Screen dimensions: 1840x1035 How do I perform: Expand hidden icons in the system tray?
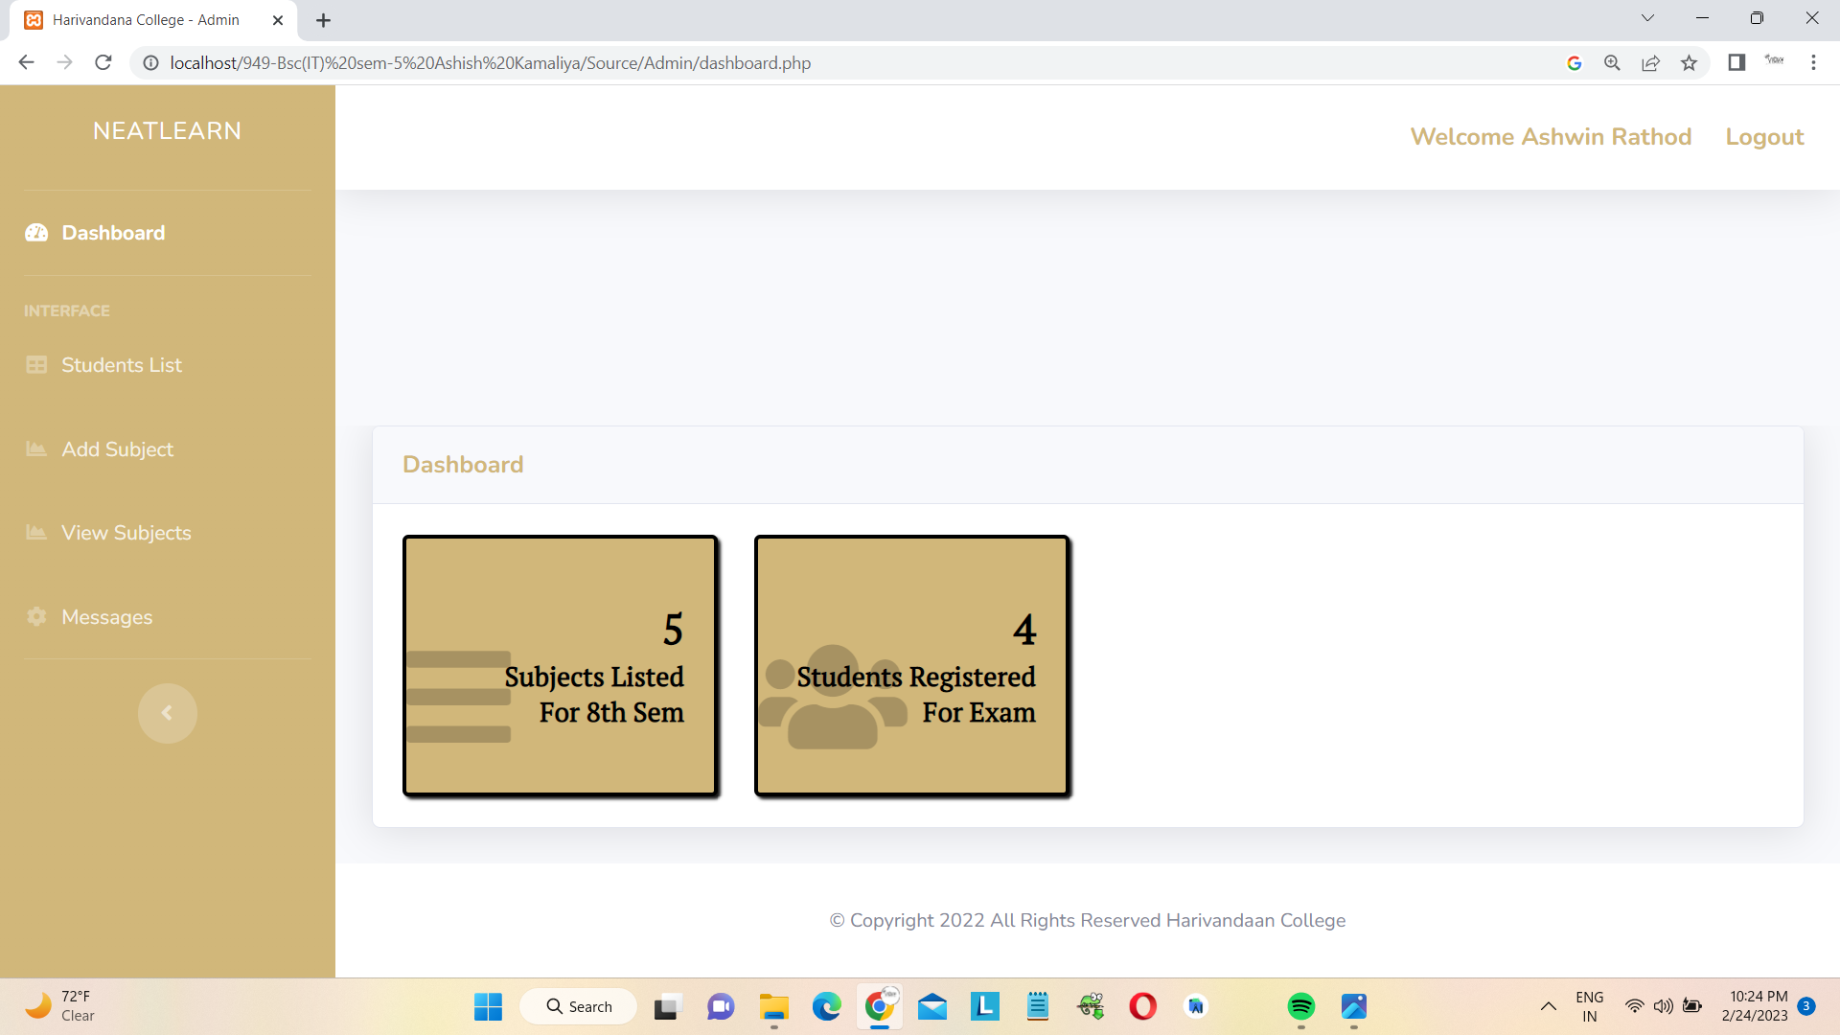click(x=1549, y=1006)
